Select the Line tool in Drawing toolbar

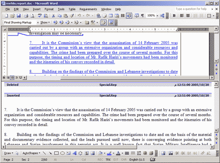pos(44,154)
